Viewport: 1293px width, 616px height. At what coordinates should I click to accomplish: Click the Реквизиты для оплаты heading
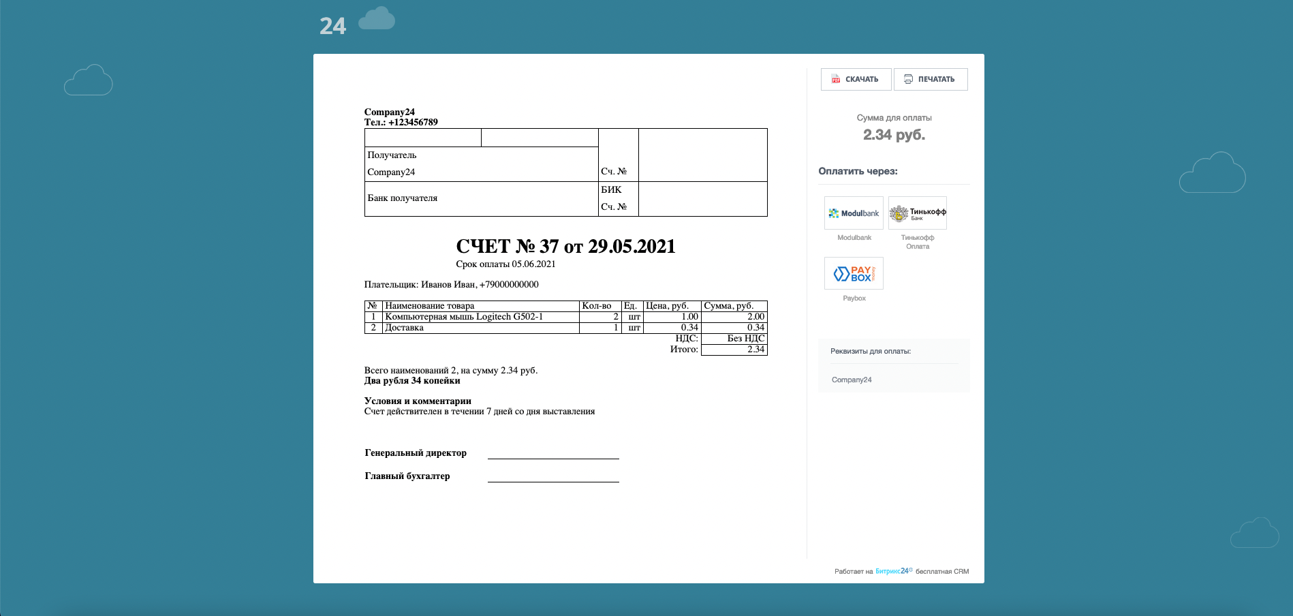point(871,352)
